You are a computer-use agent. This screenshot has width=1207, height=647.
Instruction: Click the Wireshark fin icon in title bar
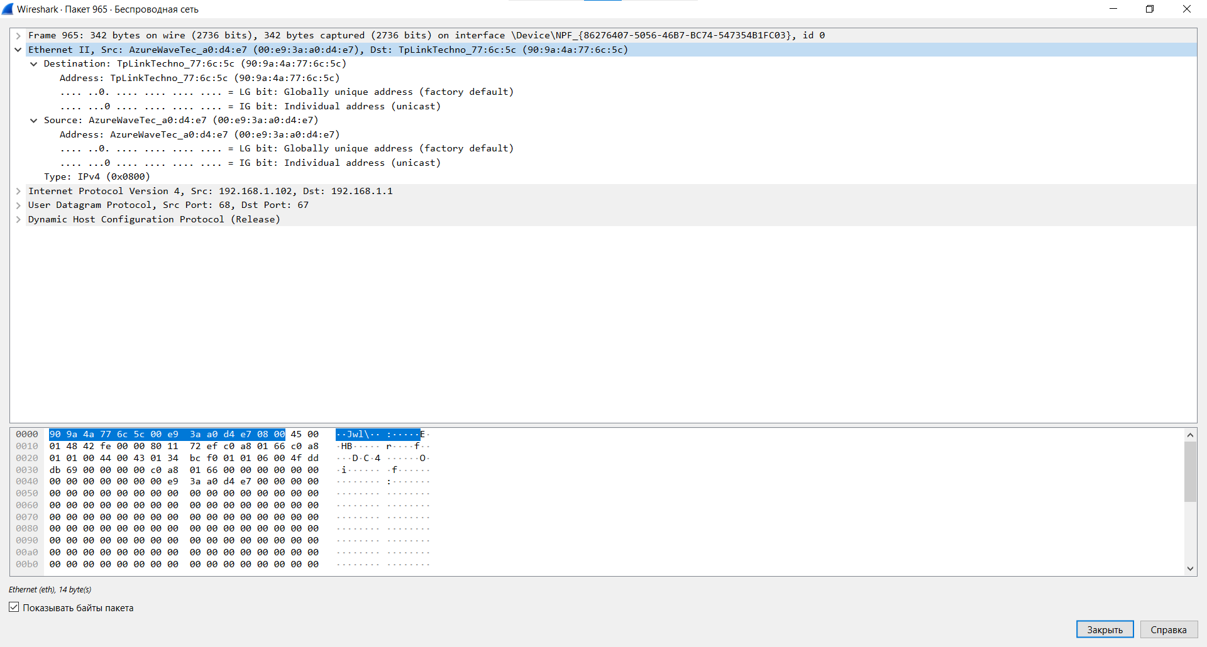pos(8,9)
